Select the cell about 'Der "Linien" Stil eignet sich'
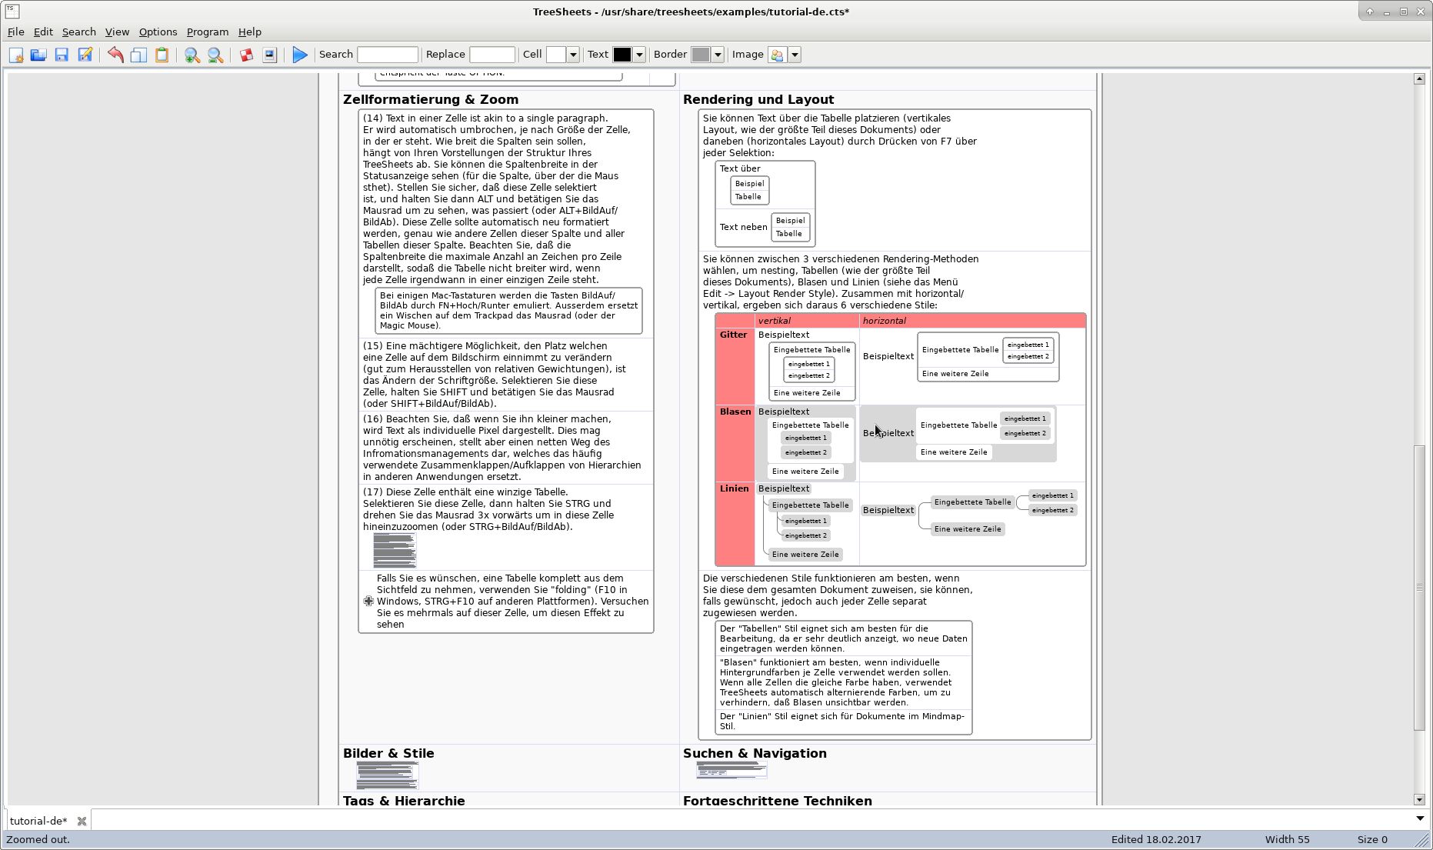1433x850 pixels. tap(843, 721)
